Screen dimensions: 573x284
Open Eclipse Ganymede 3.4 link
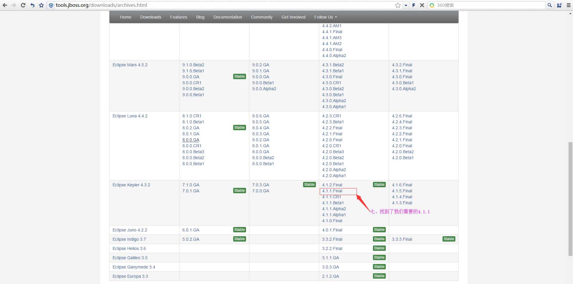[134, 267]
